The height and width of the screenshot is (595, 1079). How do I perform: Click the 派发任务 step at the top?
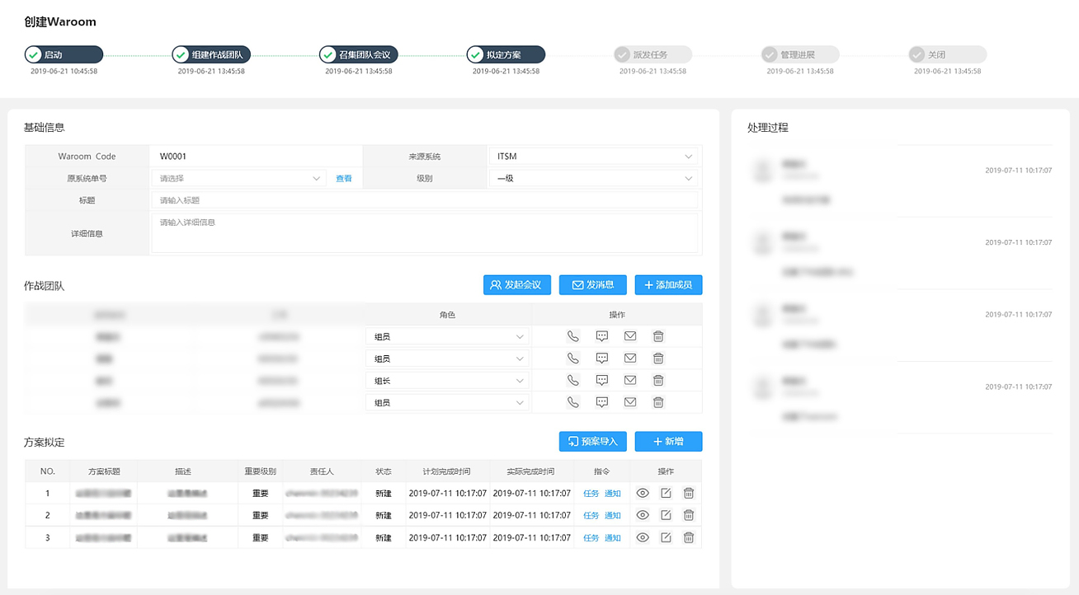tap(652, 54)
